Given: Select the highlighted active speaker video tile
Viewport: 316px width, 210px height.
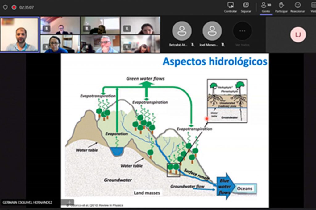Looking at the screenshot, I should coord(19,34).
